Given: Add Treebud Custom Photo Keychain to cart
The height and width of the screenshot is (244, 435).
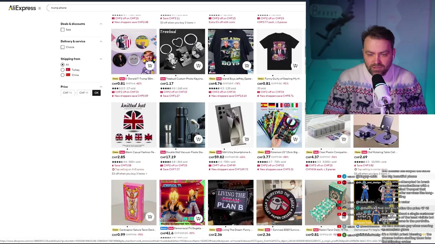Looking at the screenshot, I should coord(198,65).
